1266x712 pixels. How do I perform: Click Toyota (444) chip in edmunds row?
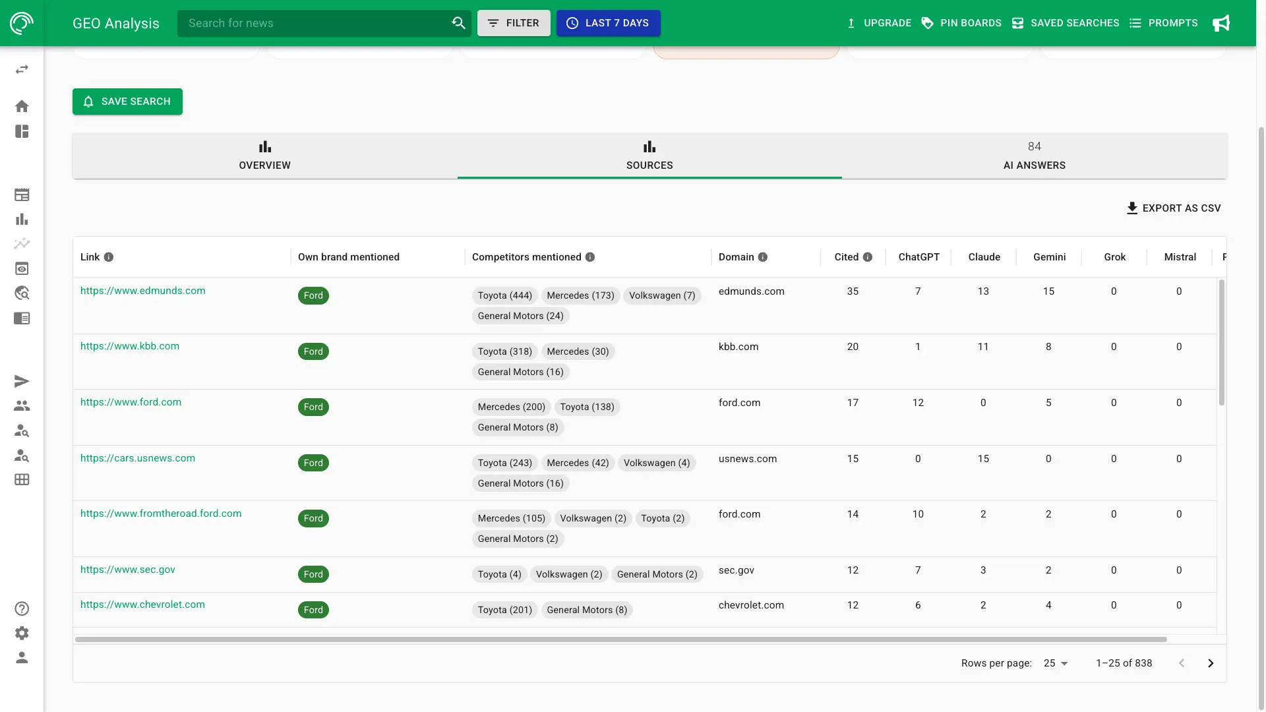[505, 295]
